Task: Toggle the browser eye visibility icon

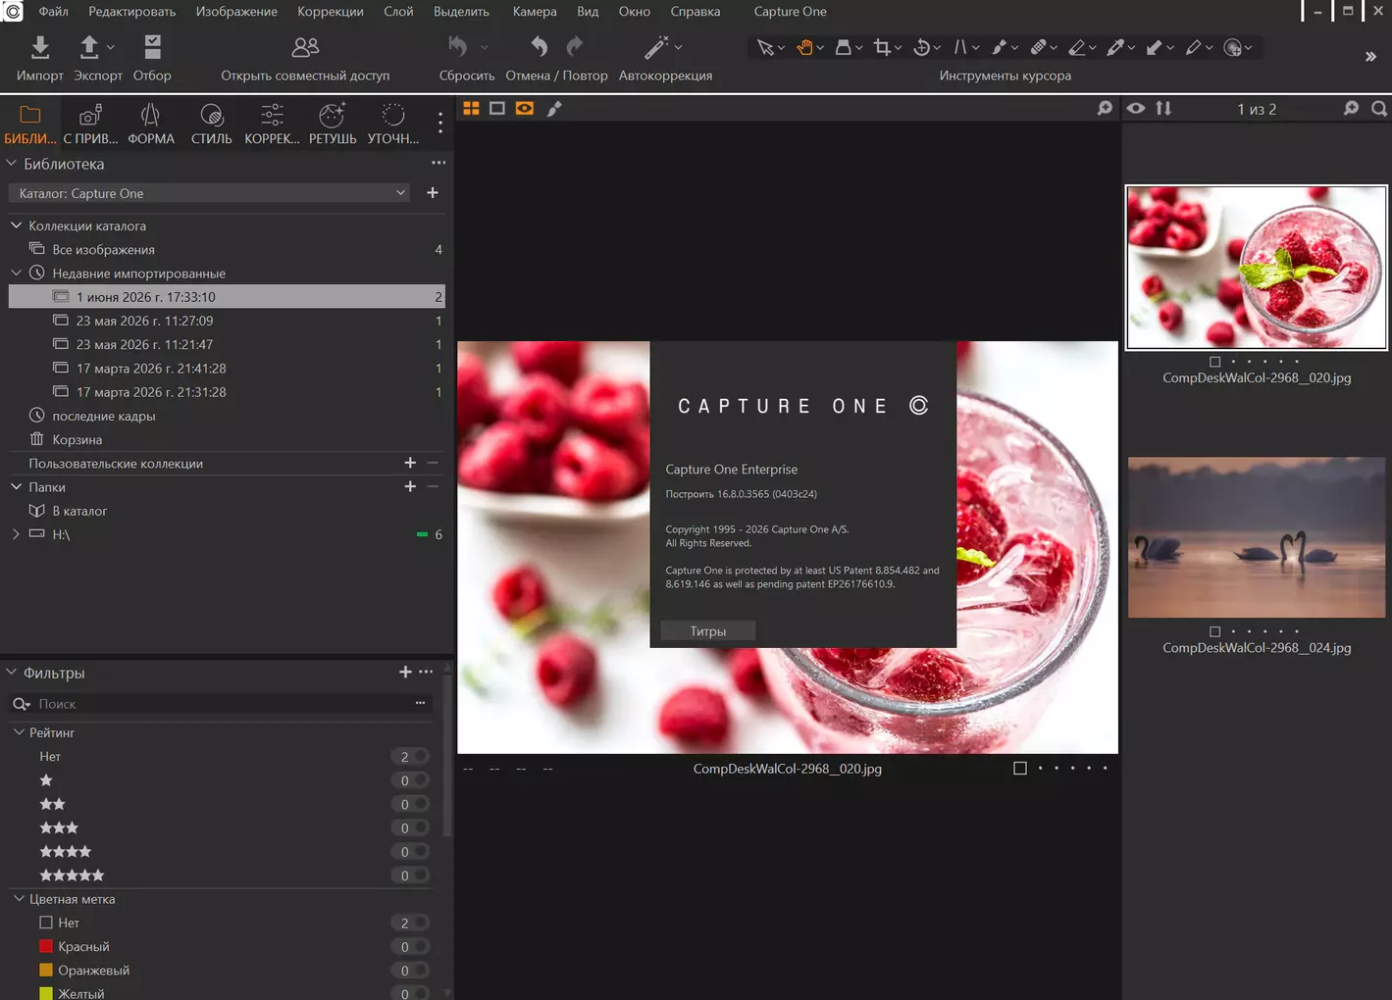Action: point(1136,108)
